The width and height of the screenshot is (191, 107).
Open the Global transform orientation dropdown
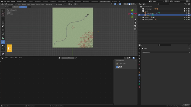click(60, 4)
